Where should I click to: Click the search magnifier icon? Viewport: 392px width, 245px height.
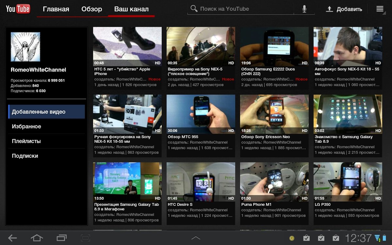pyautogui.click(x=194, y=9)
